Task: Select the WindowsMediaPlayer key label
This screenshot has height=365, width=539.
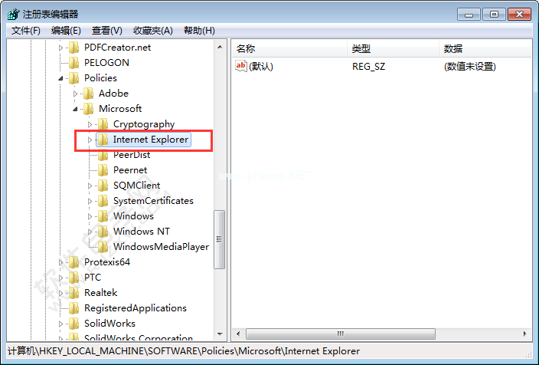Action: pos(162,247)
